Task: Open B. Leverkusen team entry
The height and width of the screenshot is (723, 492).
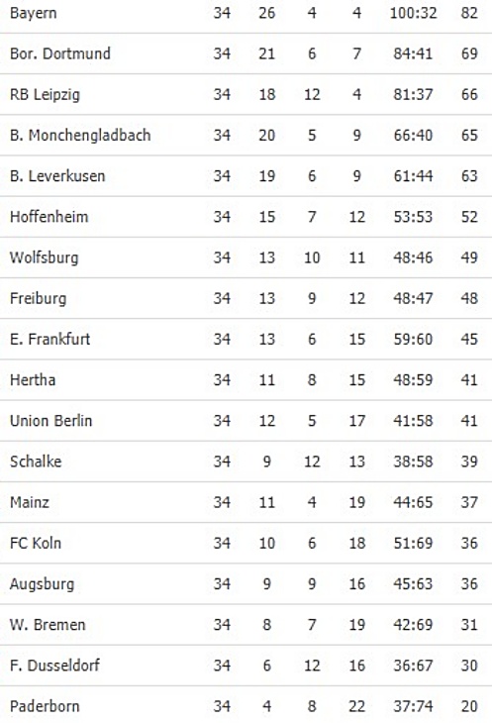Action: tap(57, 175)
